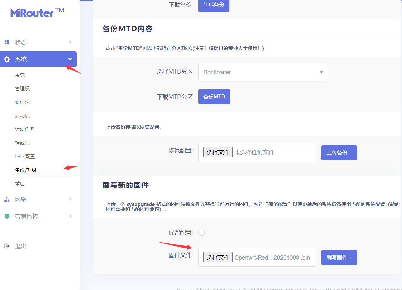Open the Scheduled Tasks menu item
Viewport: 402px width, 290px height.
(x=25, y=129)
